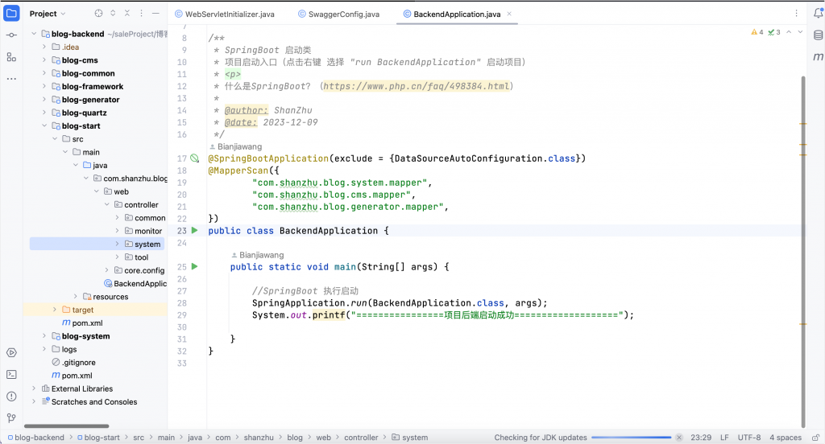
Task: Open the Problems tool window icon
Action: (11, 397)
